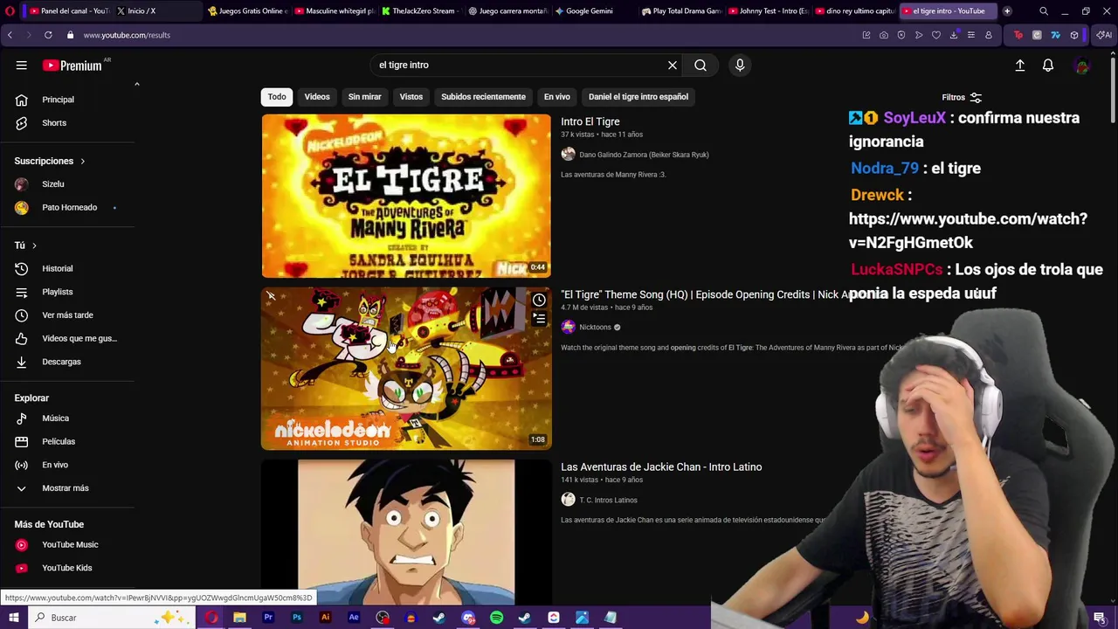
Task: Expand the Suscripciones section
Action: (50, 161)
